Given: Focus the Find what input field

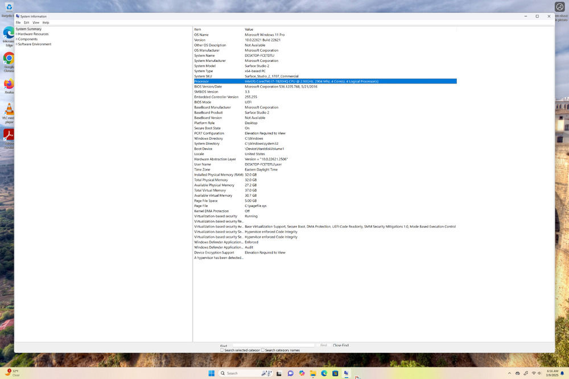Looking at the screenshot, I should coord(274,345).
